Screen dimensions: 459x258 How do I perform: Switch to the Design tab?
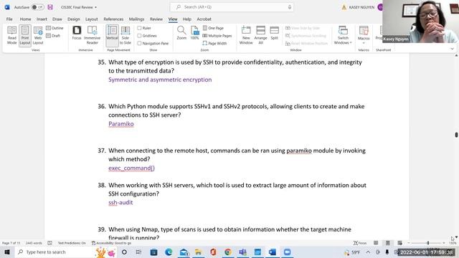pyautogui.click(x=73, y=19)
